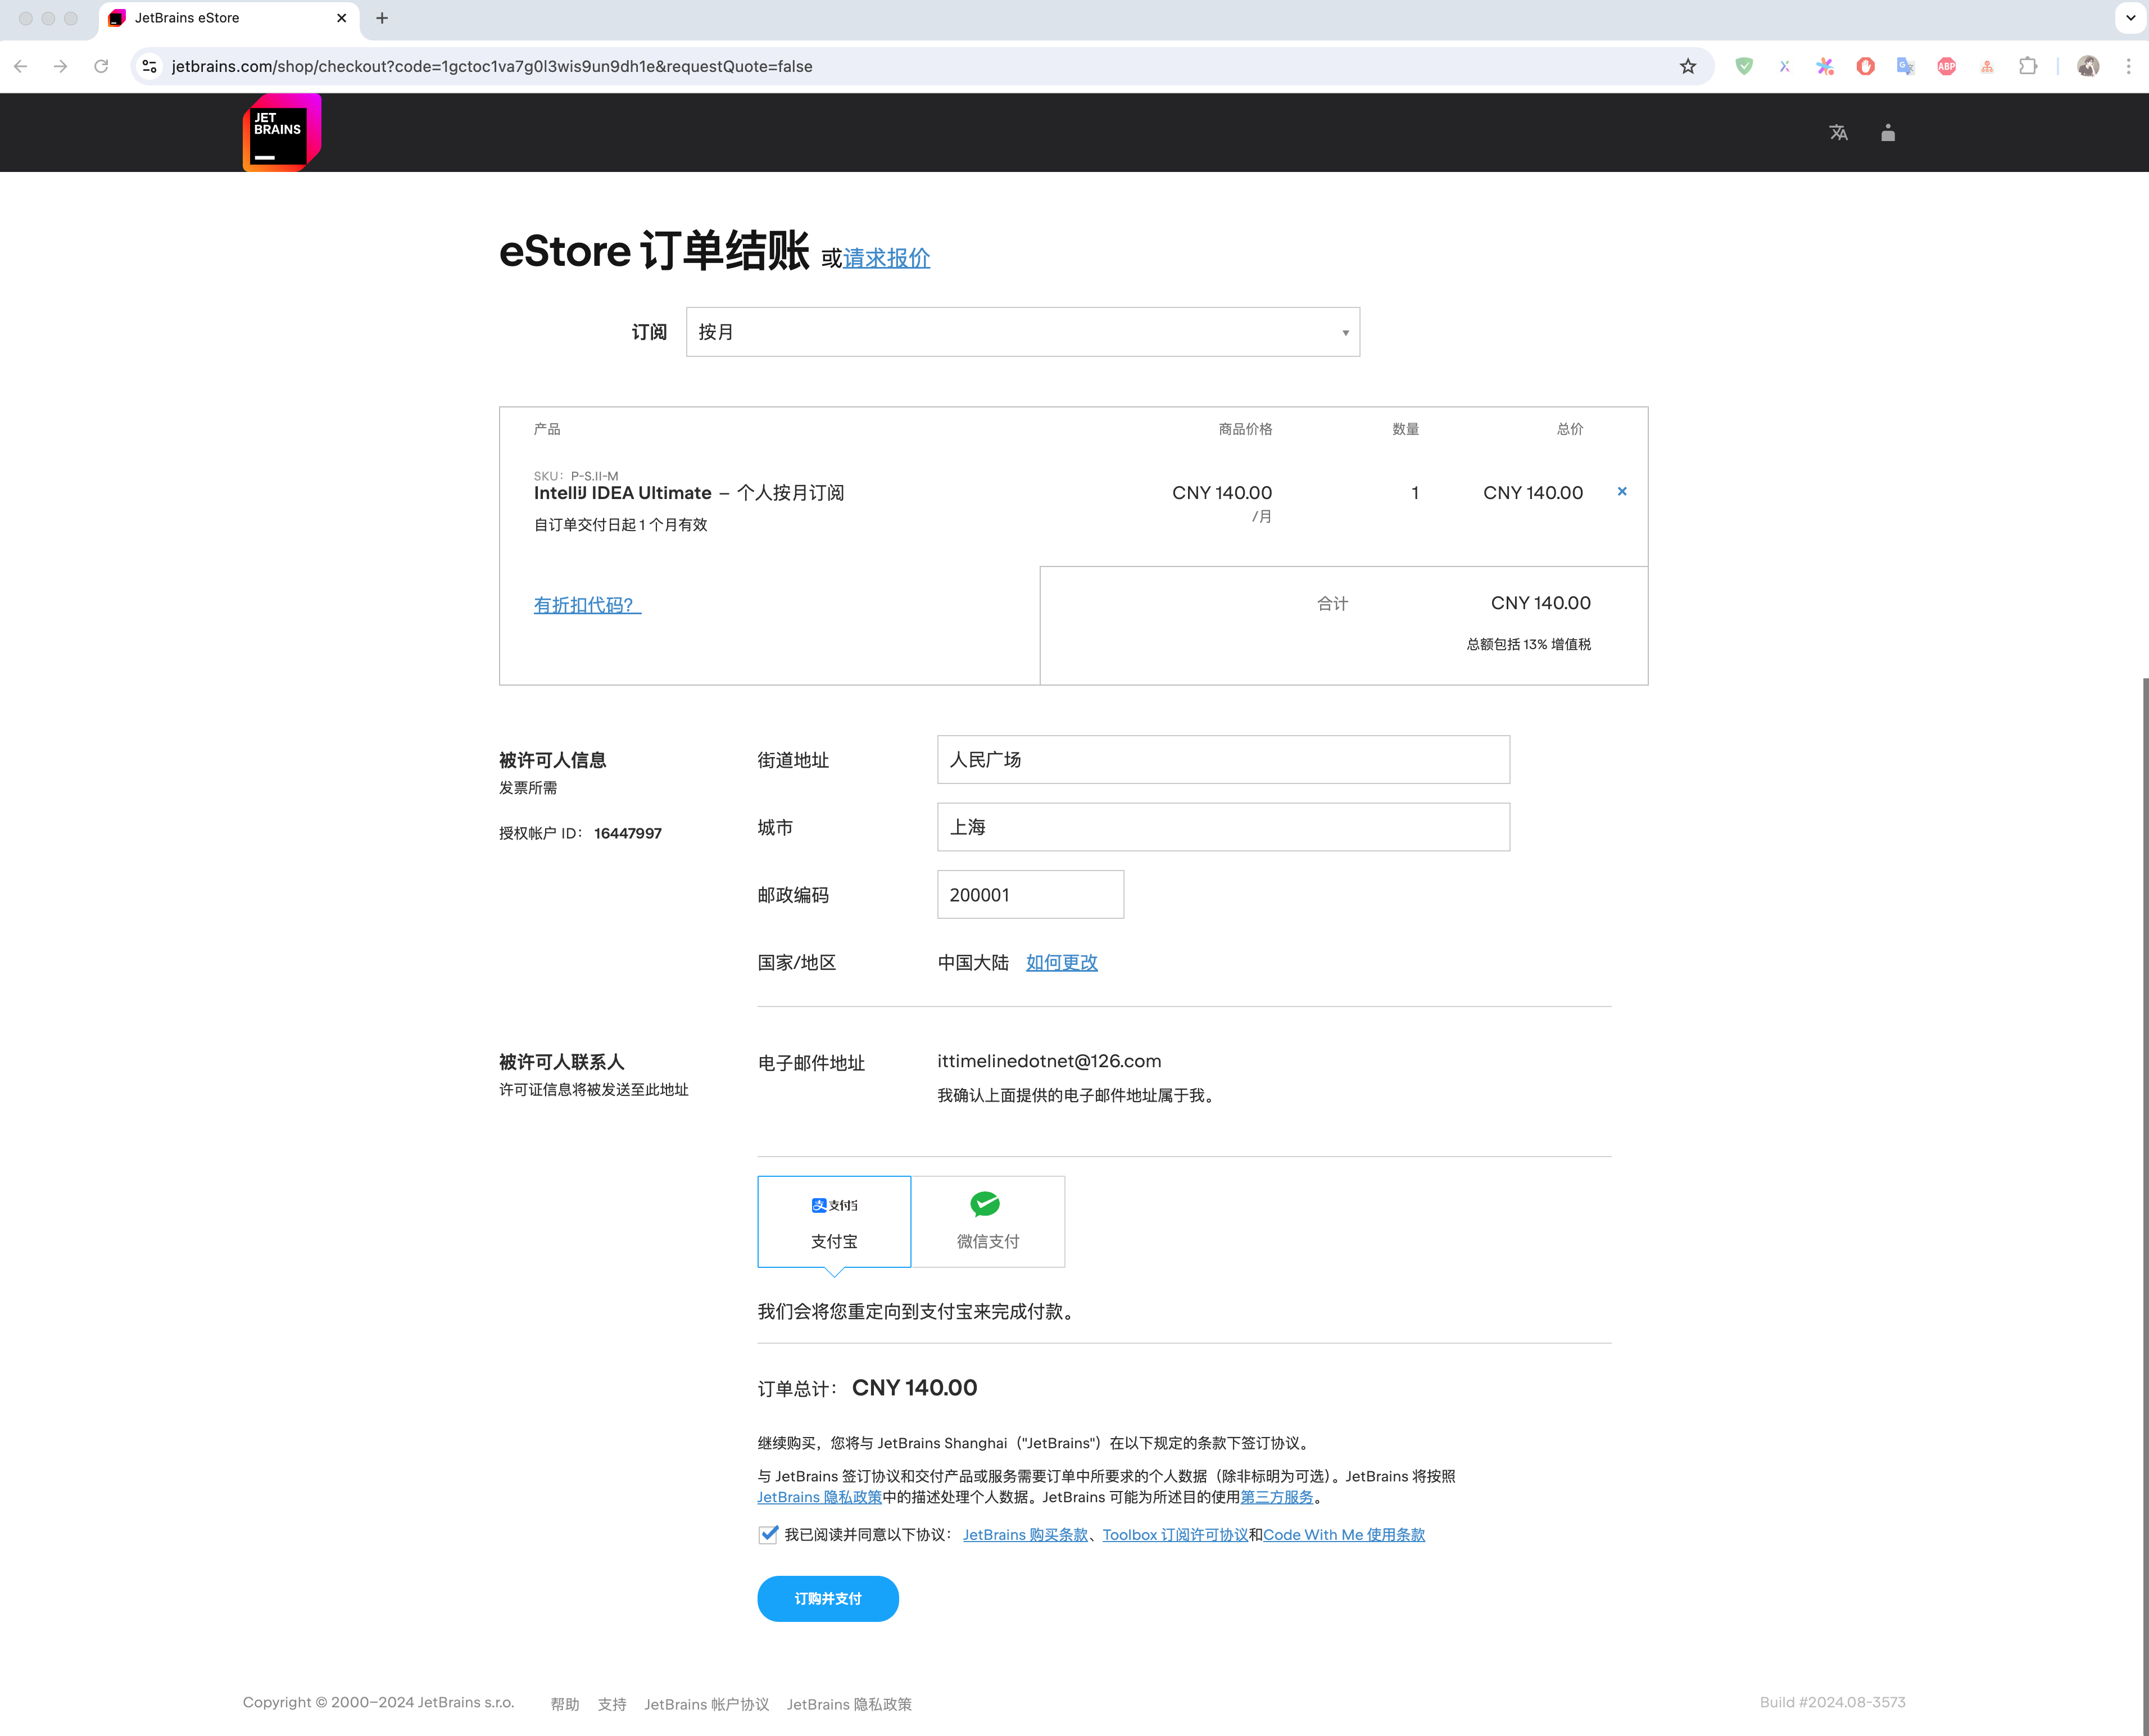Bookmark this page with star icon
Viewport: 2149px width, 1736px height.
[1688, 66]
